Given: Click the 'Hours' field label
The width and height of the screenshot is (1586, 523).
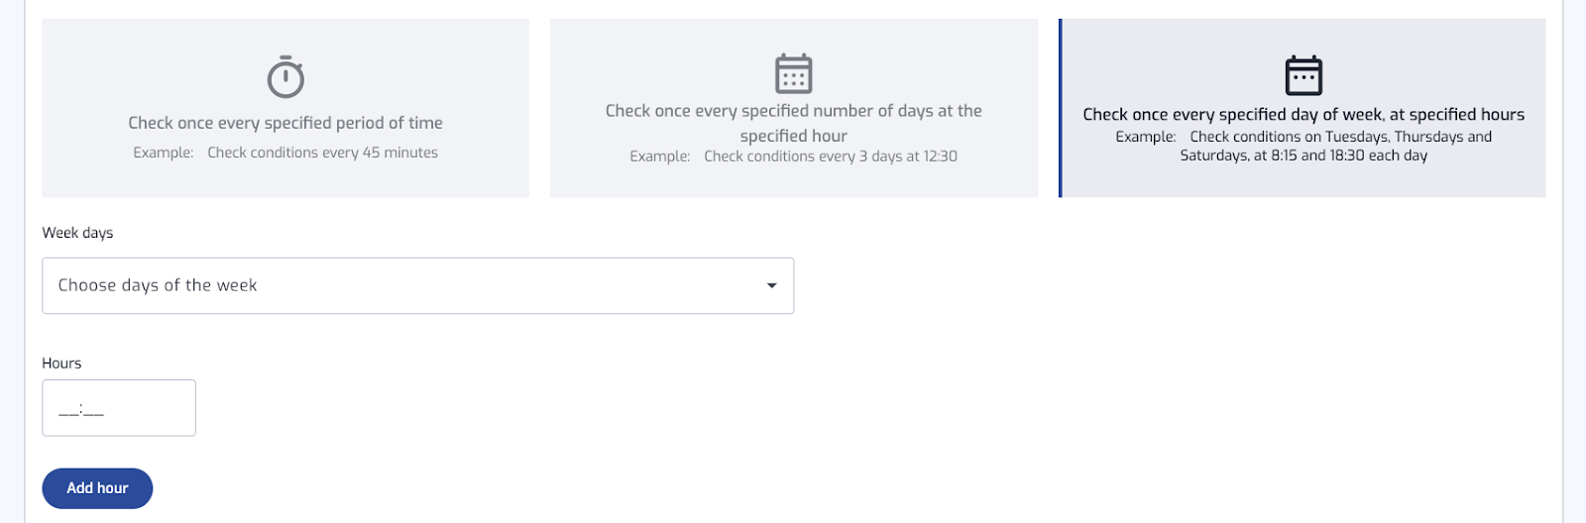Looking at the screenshot, I should point(61,364).
